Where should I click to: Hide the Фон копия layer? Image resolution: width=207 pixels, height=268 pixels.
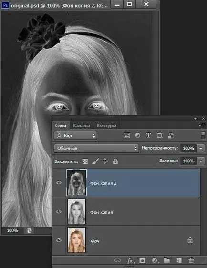[59, 211]
